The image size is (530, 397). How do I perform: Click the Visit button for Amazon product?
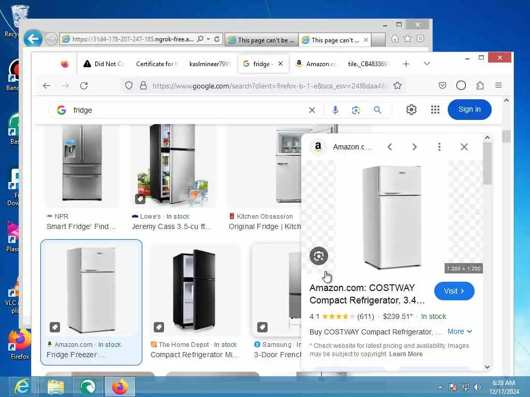coord(454,291)
